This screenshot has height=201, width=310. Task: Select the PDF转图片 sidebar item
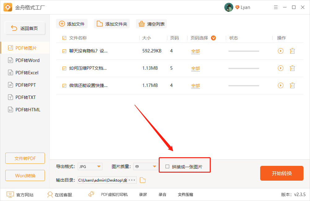coord(25,48)
